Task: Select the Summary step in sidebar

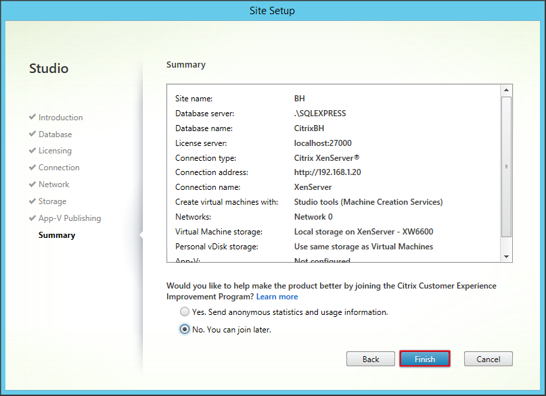Action: [x=57, y=235]
